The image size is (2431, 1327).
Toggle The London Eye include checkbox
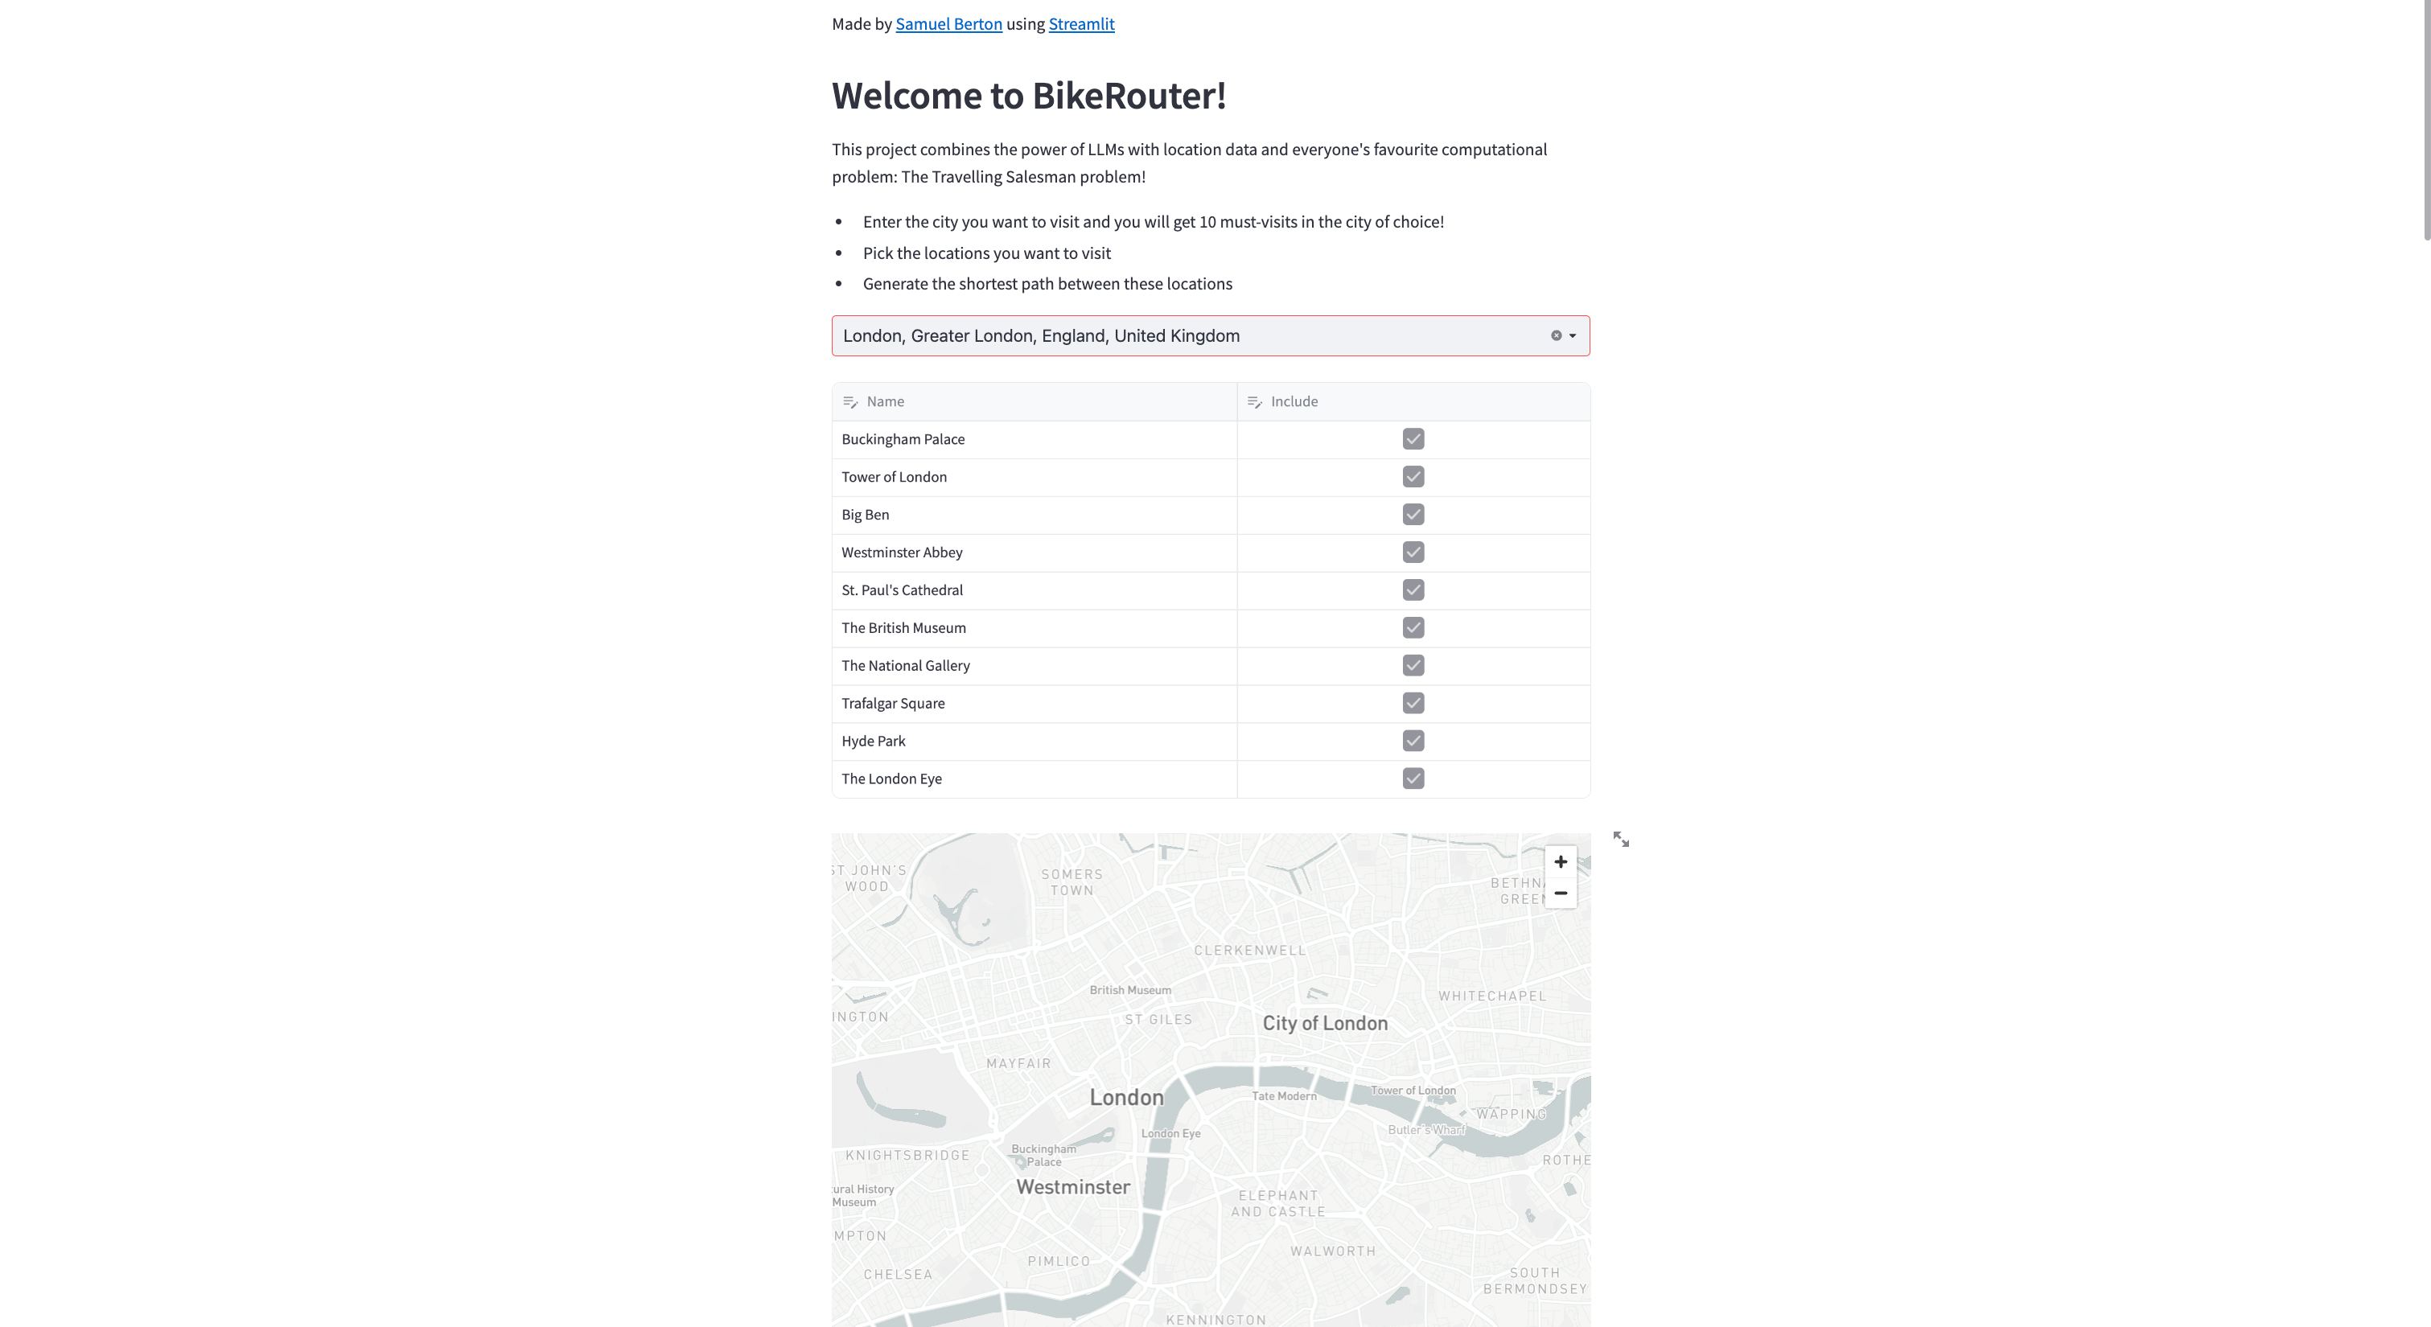click(x=1413, y=779)
